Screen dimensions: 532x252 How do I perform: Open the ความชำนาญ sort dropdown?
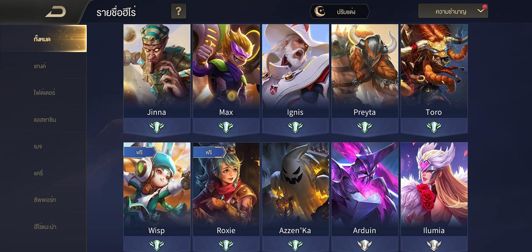click(x=453, y=11)
